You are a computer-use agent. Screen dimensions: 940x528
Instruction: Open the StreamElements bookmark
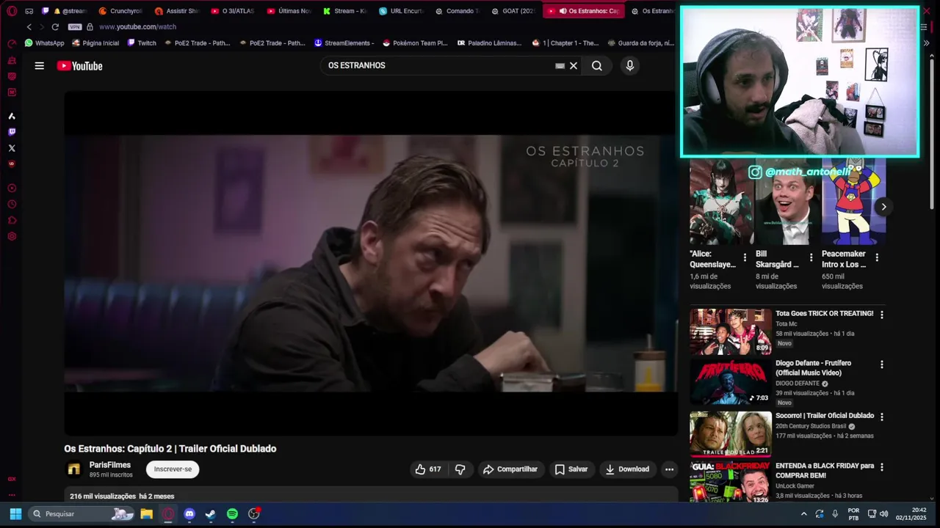click(344, 43)
